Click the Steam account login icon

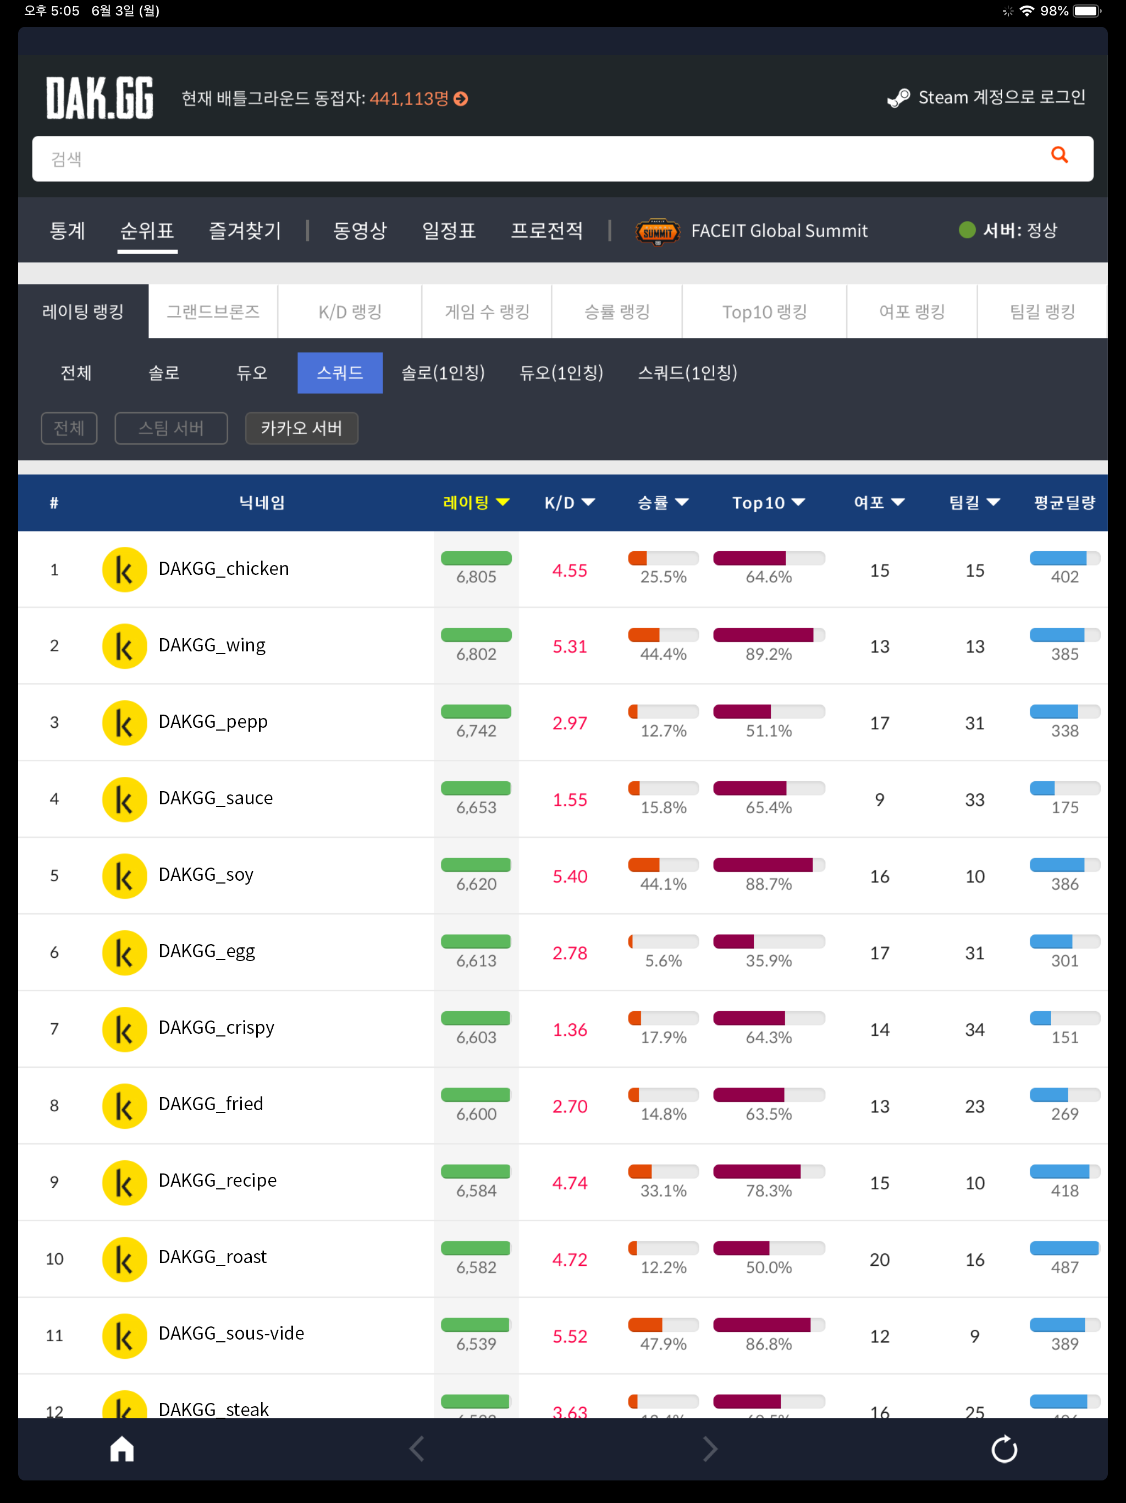coord(898,98)
